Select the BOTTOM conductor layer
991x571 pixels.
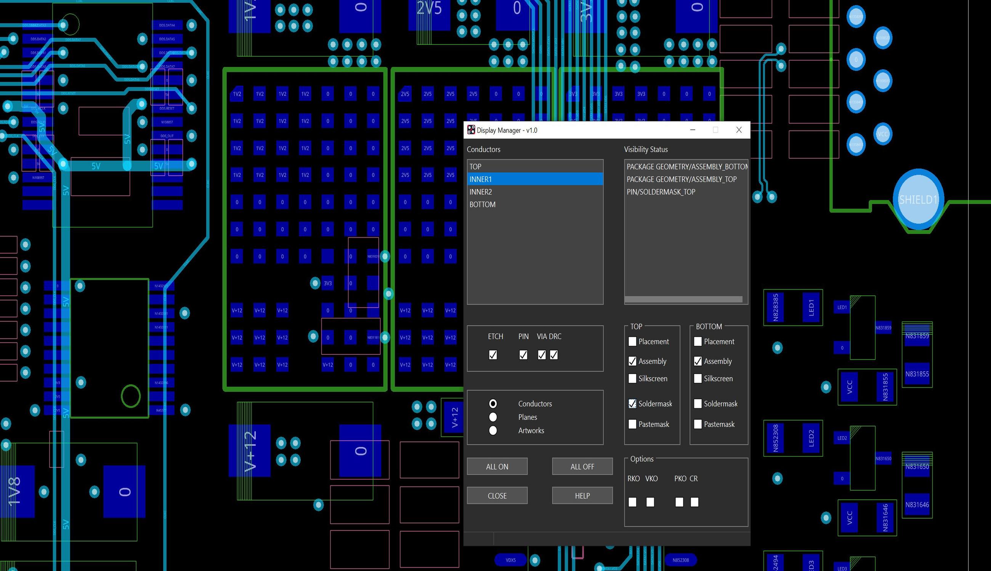(x=535, y=204)
